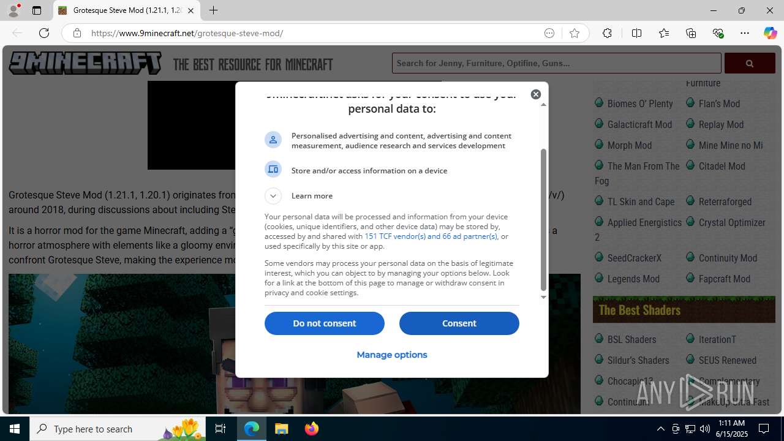The image size is (784, 441).
Task: Open Fapcraft Mod link
Action: point(725,279)
